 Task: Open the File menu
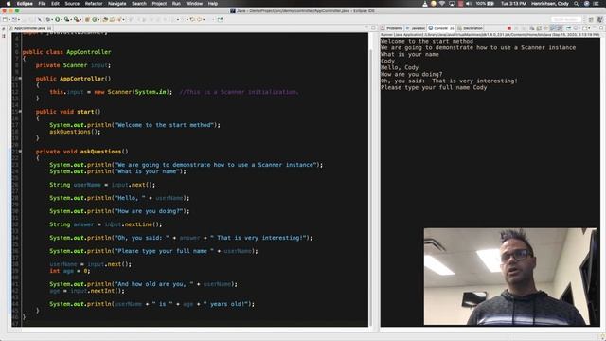click(x=42, y=4)
